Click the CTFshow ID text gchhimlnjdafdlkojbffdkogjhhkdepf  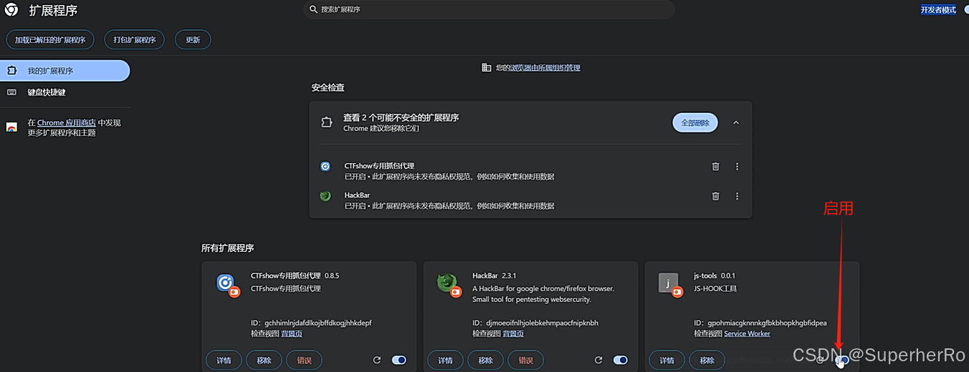318,323
